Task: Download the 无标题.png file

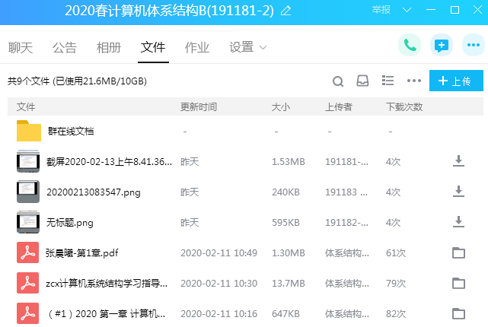Action: (458, 221)
